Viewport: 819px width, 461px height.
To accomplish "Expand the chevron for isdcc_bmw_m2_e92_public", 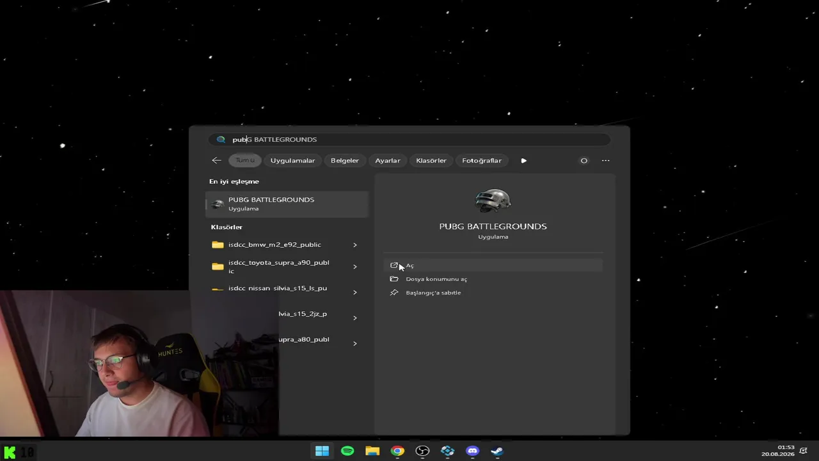I will tap(355, 245).
